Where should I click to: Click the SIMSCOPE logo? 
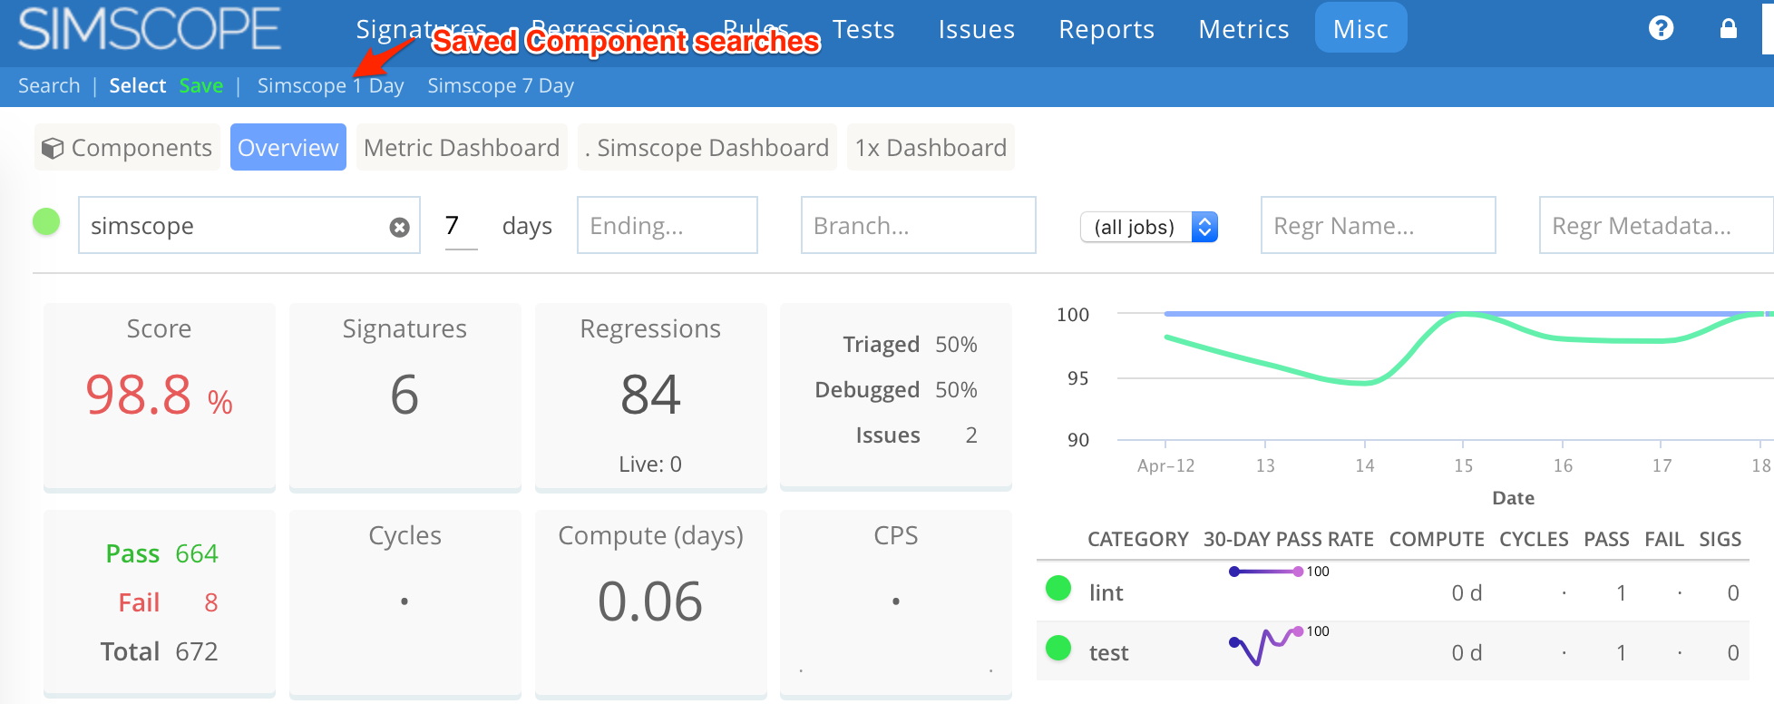click(150, 28)
